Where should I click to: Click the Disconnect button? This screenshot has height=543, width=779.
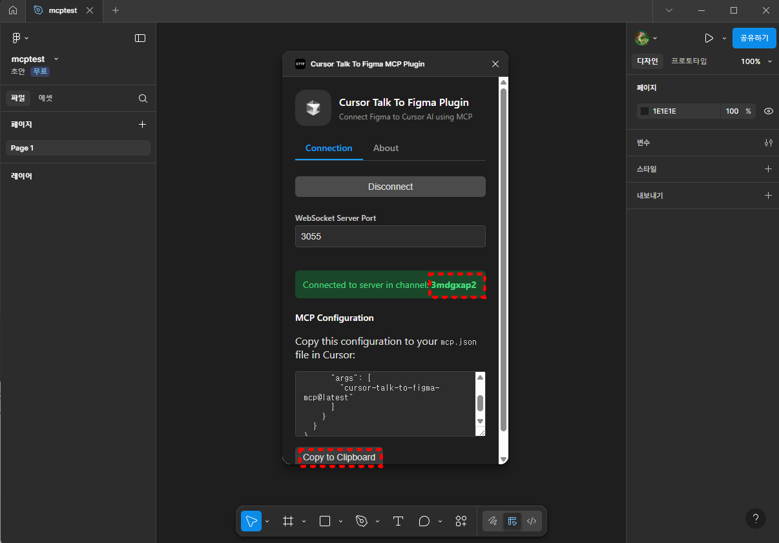(390, 187)
